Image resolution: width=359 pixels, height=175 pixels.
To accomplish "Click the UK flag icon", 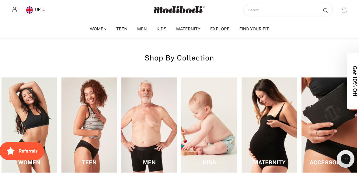I will pos(30,10).
